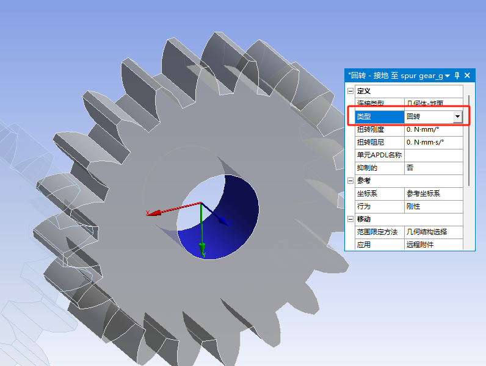Viewport: 486px width, 366px height.
Task: Click the 单元APDL名称 empty field
Action: click(x=433, y=155)
